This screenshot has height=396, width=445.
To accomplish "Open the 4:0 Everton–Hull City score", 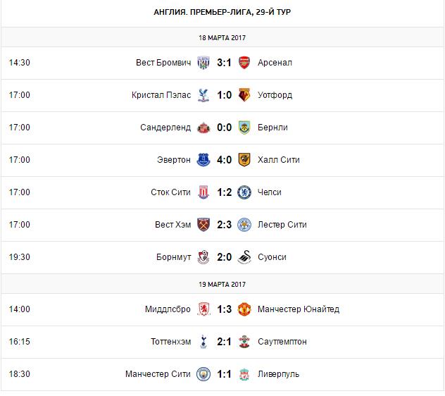I will pos(224,160).
